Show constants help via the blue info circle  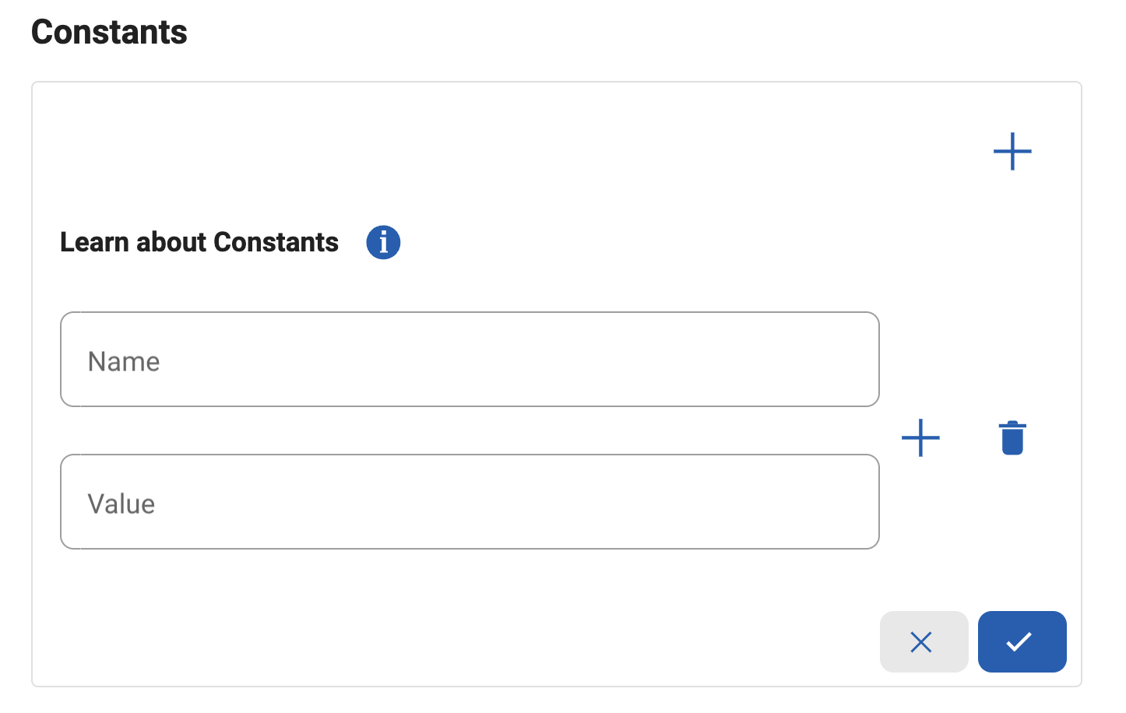pyautogui.click(x=383, y=242)
